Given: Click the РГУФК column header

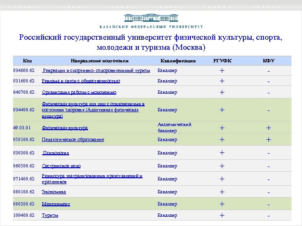Looking at the screenshot, I should click(222, 61).
